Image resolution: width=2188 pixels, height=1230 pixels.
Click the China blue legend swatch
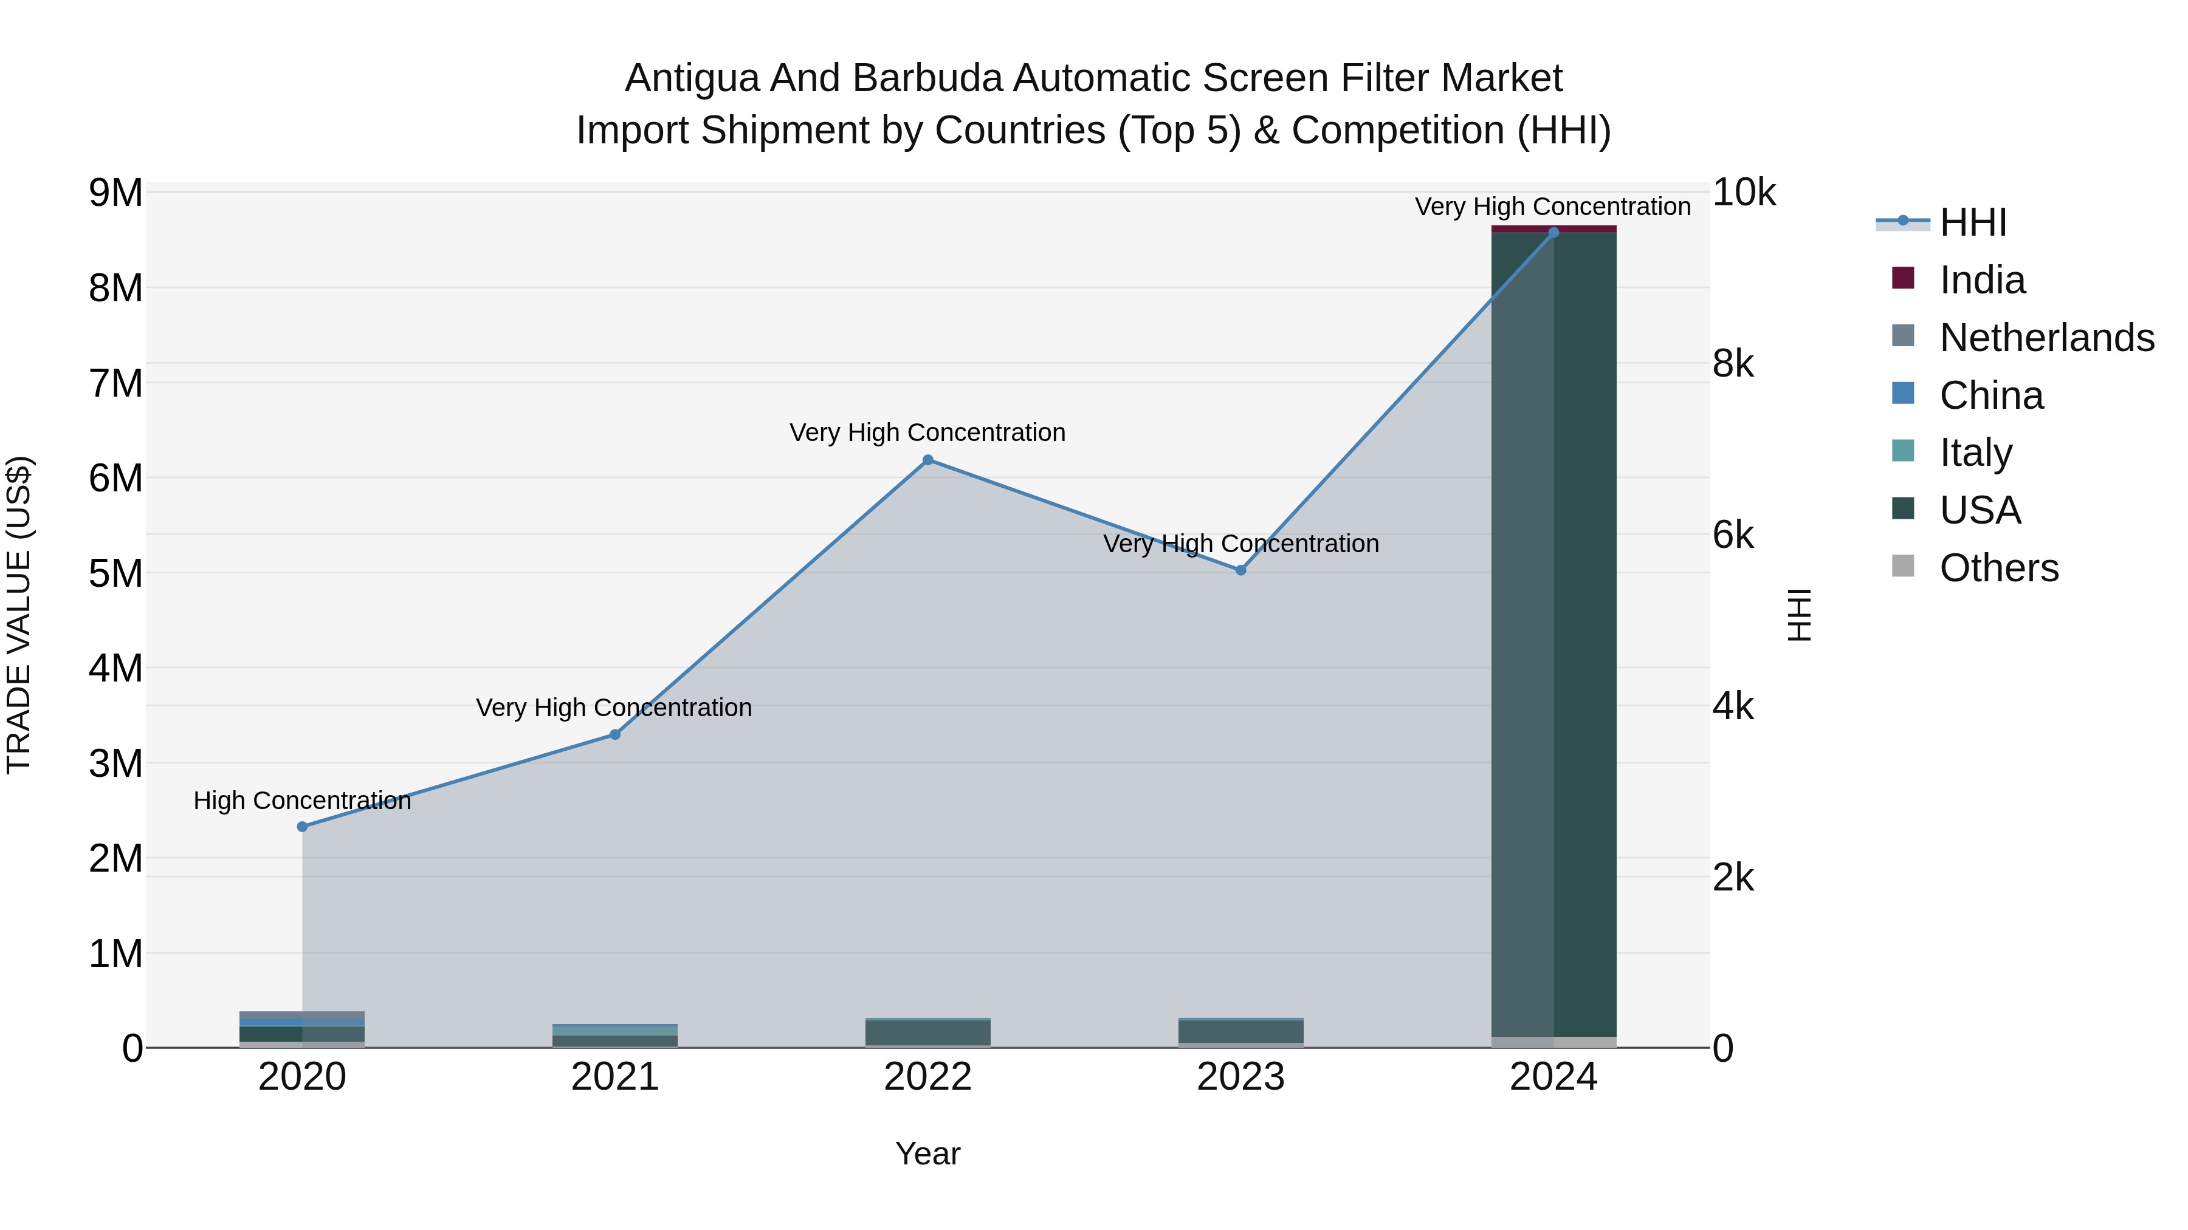[1904, 393]
